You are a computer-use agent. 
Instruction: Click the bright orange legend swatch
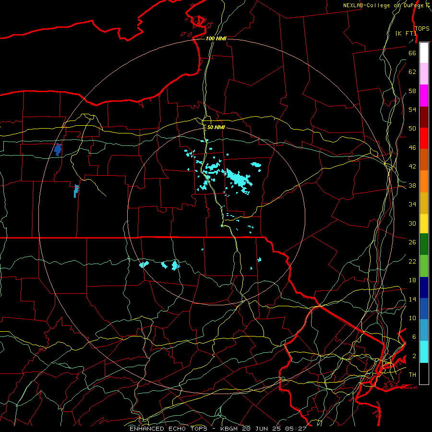pos(424,181)
